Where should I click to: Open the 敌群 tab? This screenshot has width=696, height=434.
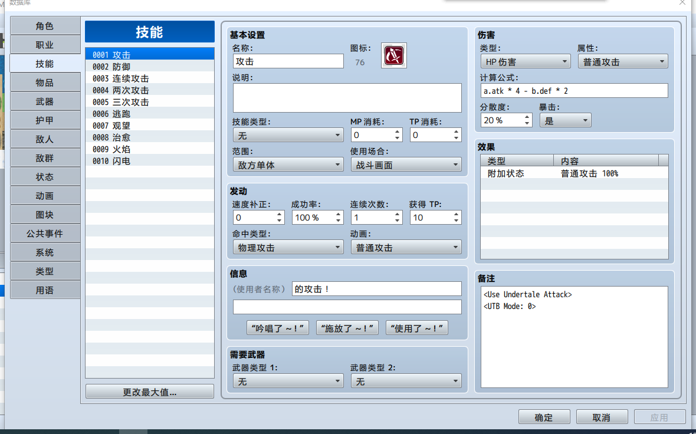pos(45,158)
